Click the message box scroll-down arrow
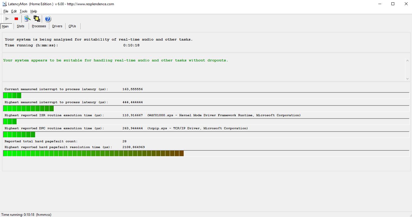412x217 pixels. point(407,79)
